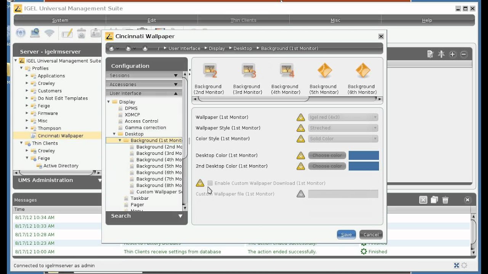The width and height of the screenshot is (488, 274).
Task: Click warning triangle beside Wallpaper Style
Action: click(x=301, y=128)
